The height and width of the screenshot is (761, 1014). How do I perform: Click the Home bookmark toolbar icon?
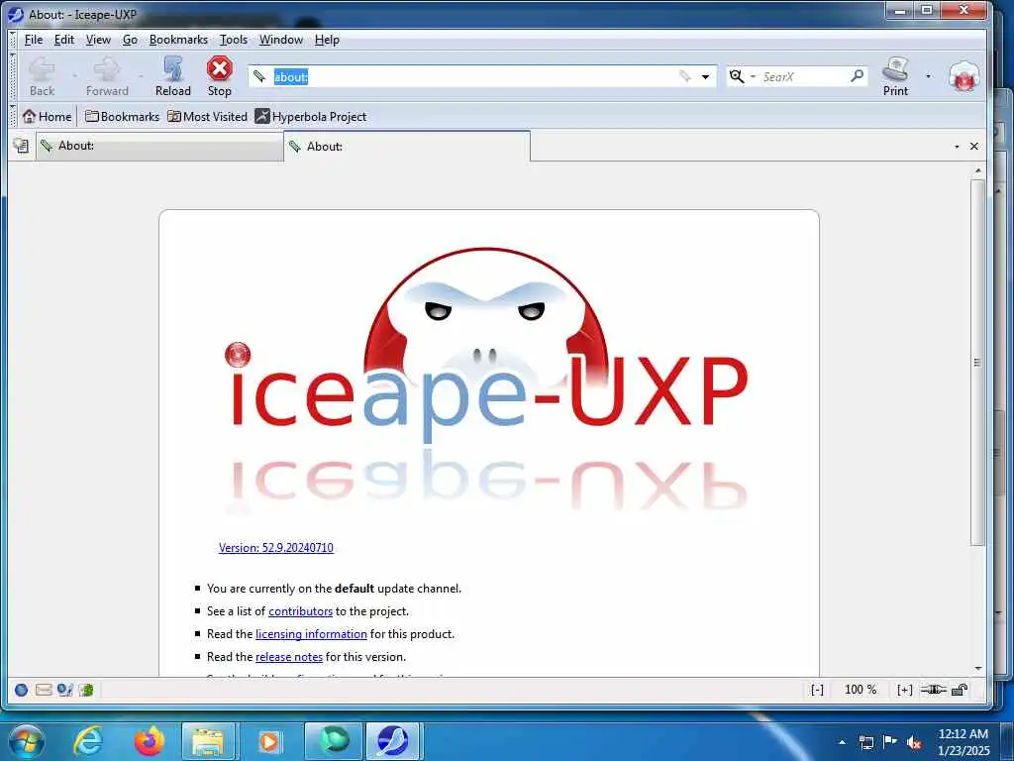(x=47, y=117)
